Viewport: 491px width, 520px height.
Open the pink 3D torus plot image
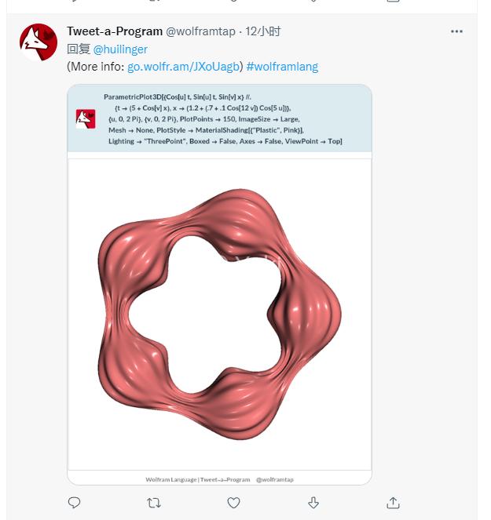click(x=219, y=314)
